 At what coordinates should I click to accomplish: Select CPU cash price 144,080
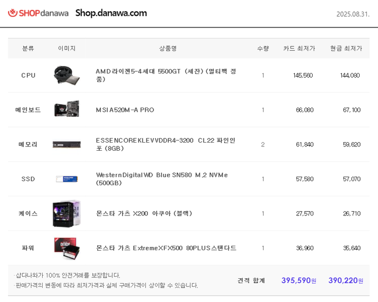point(350,76)
